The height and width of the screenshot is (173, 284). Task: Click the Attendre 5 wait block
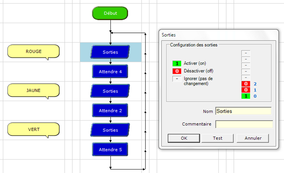(110, 150)
